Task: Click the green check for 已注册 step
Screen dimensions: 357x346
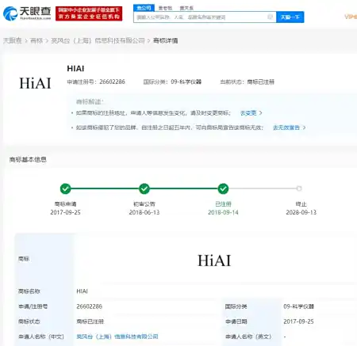Action: 223,188
